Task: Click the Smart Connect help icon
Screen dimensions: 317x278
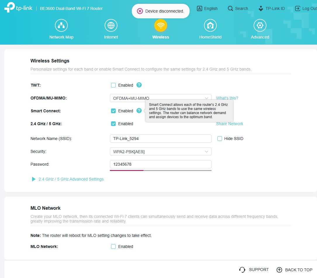Action: point(139,111)
